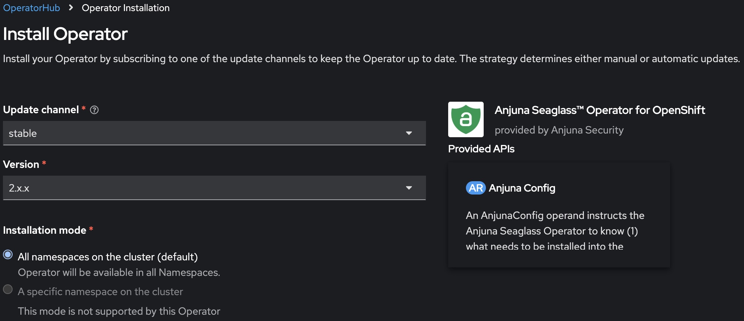
Task: Open the Update channel 'stable' dropdown
Action: point(207,133)
